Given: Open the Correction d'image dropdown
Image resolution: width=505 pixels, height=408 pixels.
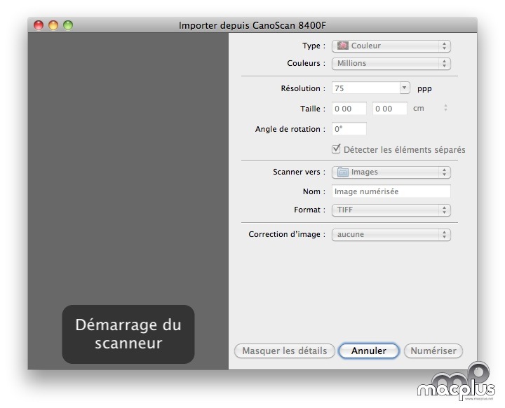Looking at the screenshot, I should tap(391, 234).
